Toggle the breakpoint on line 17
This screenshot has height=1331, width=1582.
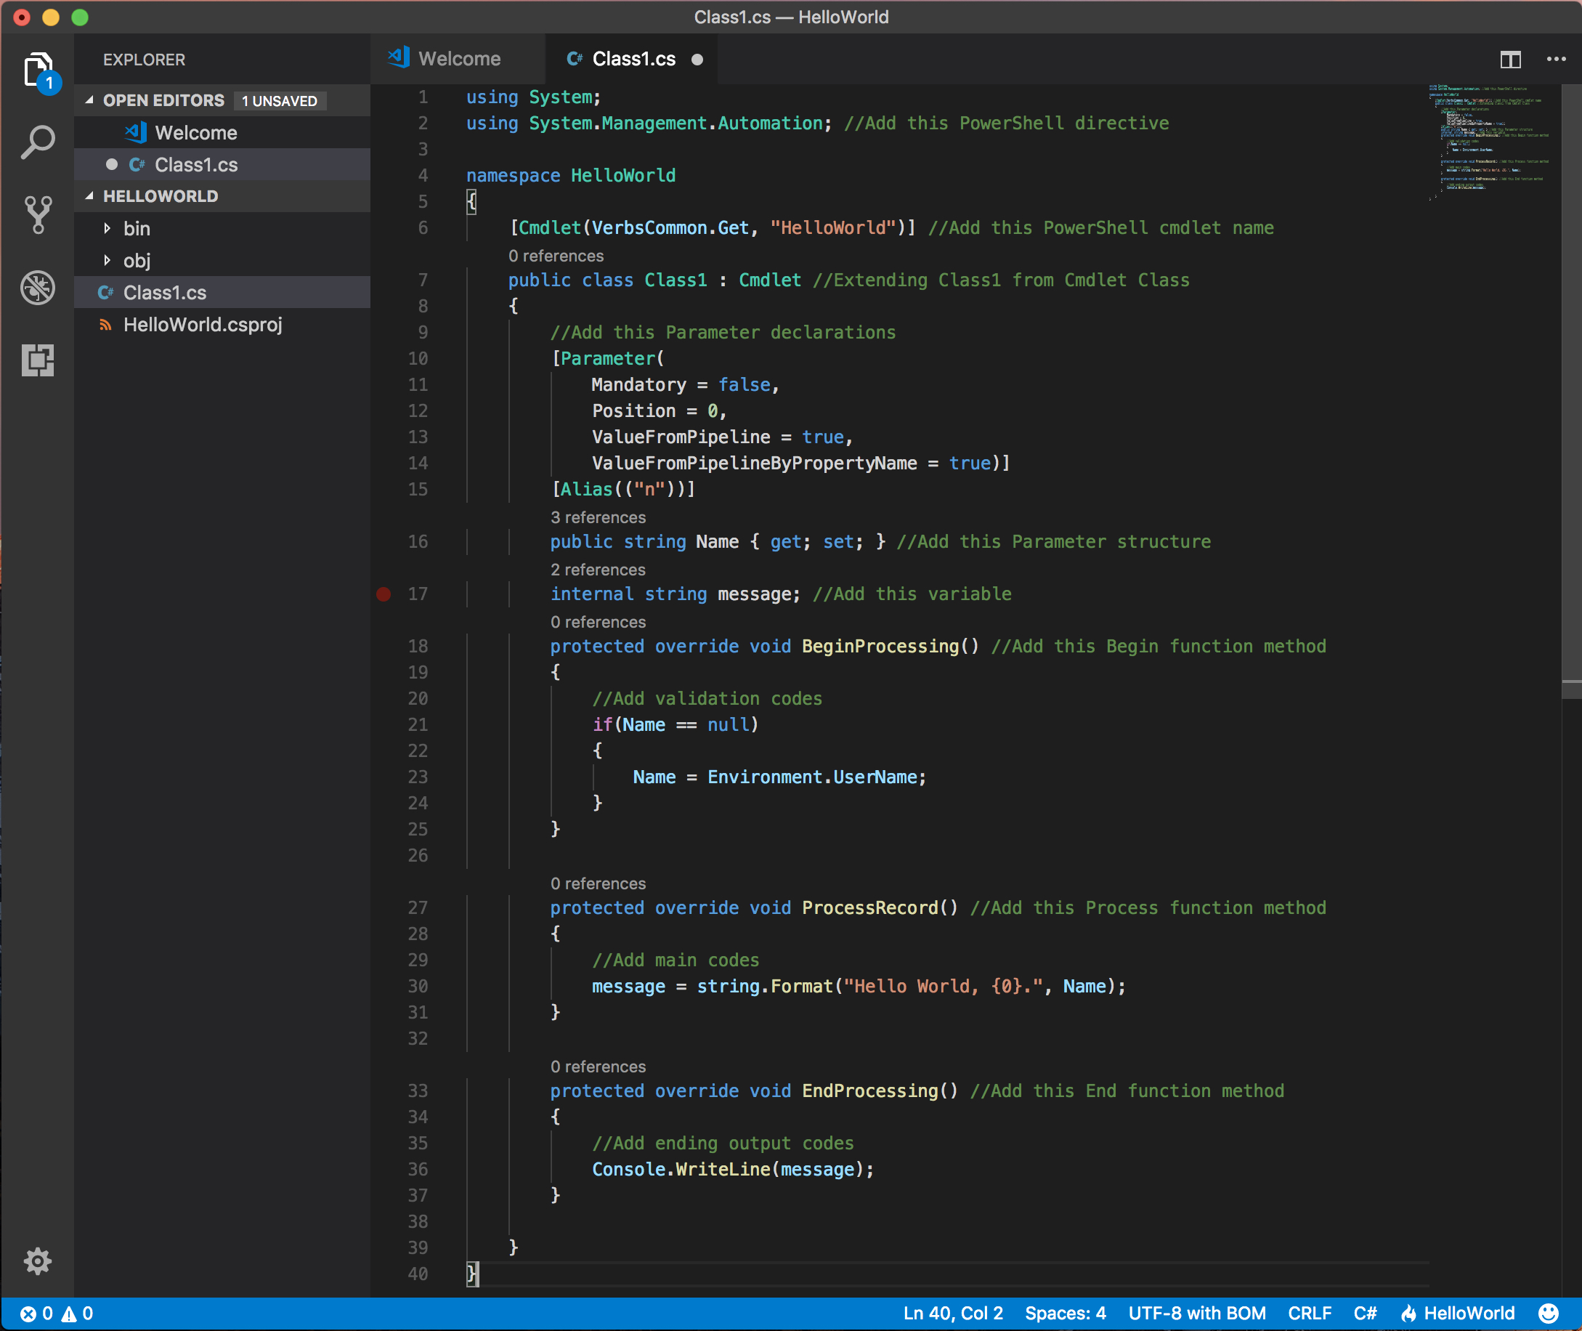pyautogui.click(x=384, y=594)
